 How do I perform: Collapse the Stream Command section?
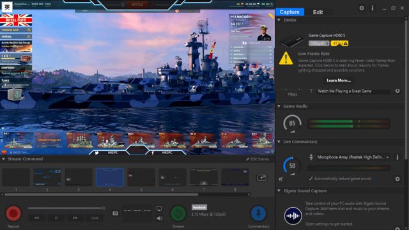pos(3,159)
